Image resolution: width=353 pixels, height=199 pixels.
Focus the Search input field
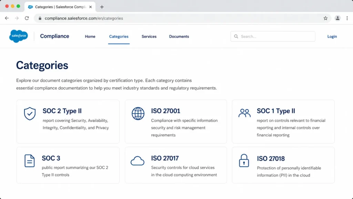tap(273, 36)
